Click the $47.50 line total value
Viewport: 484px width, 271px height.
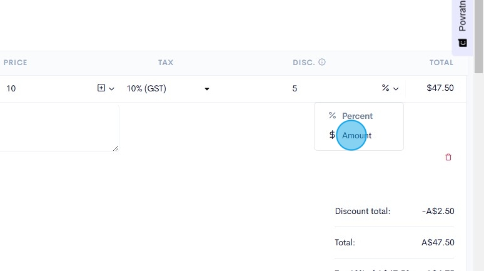(x=440, y=88)
